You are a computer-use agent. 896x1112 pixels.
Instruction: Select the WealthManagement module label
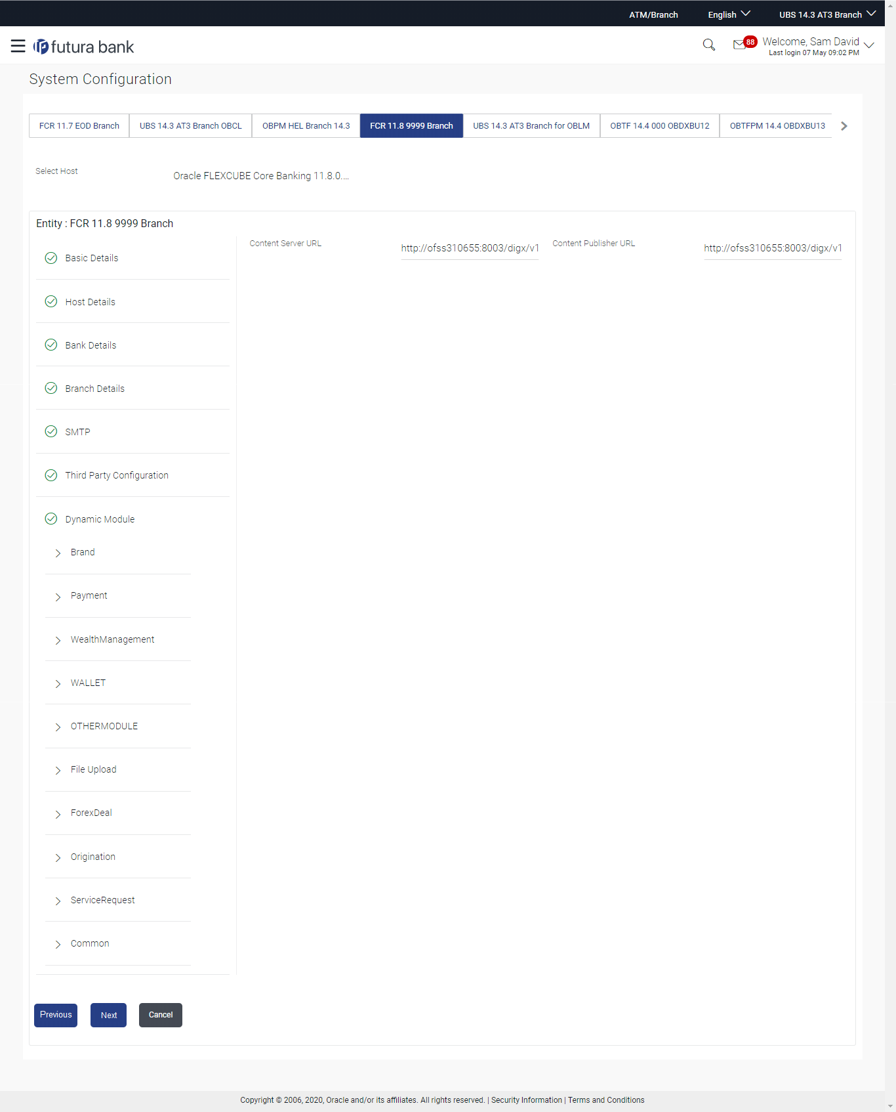click(x=112, y=639)
